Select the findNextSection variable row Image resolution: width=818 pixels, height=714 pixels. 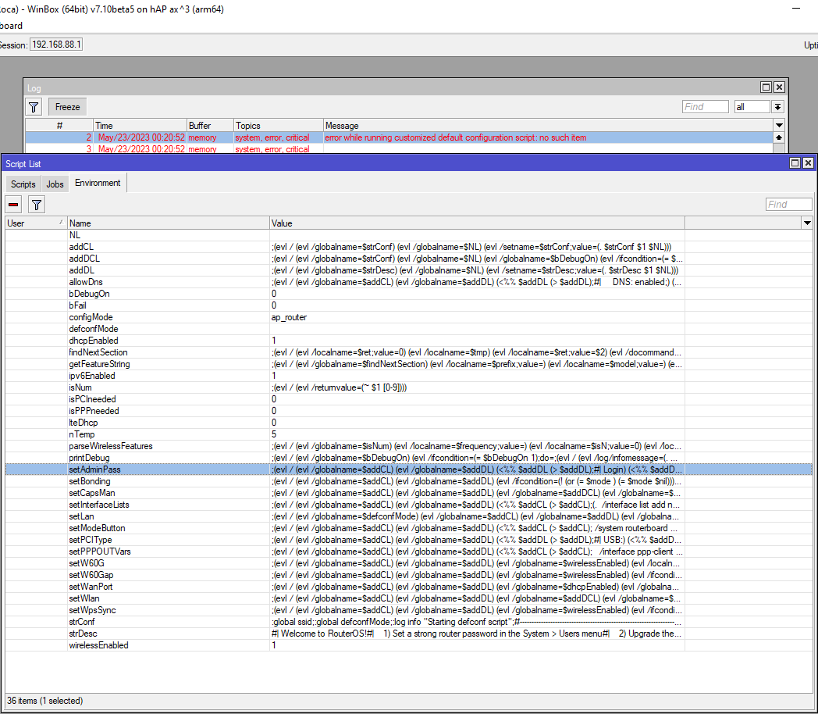[408, 352]
